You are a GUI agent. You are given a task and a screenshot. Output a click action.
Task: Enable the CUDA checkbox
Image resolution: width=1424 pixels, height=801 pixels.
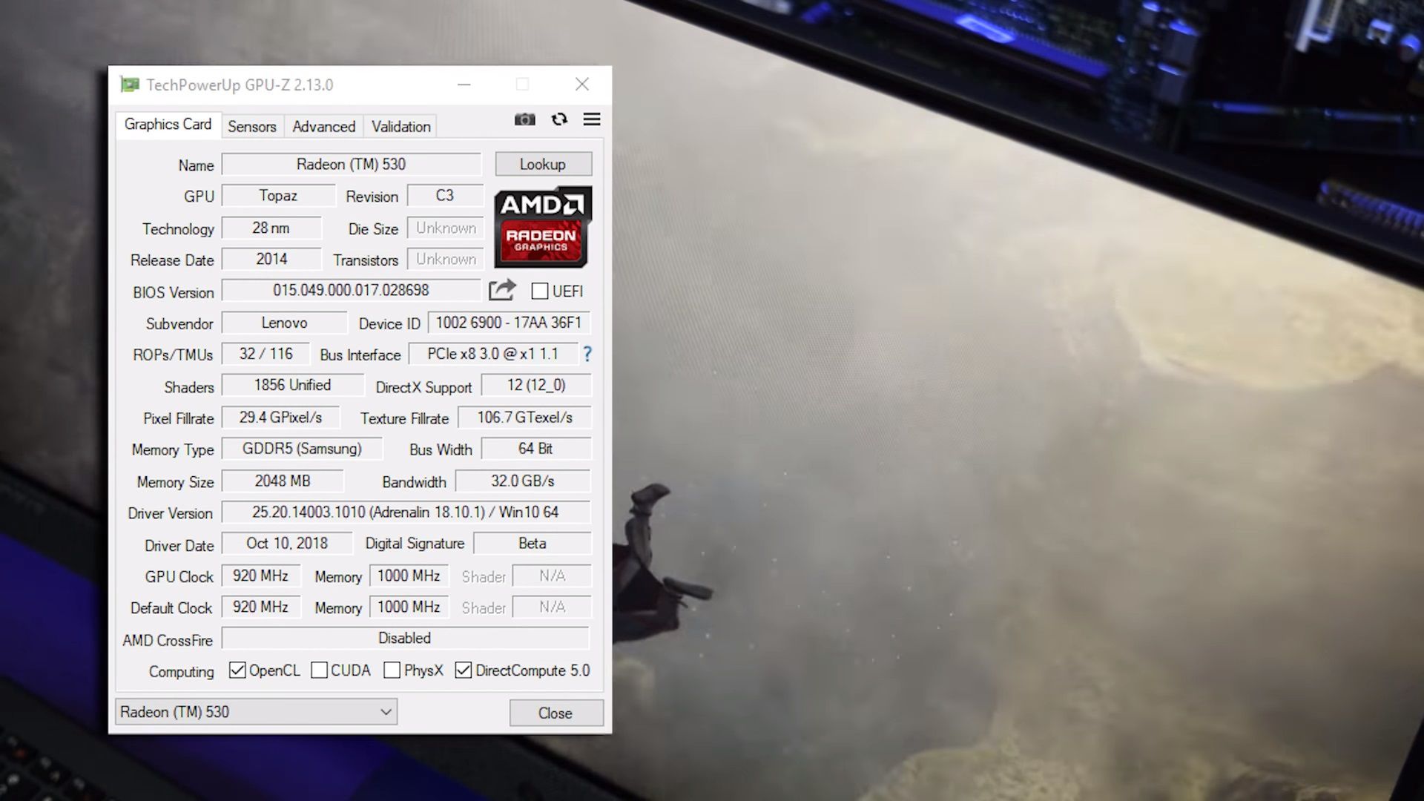(319, 670)
